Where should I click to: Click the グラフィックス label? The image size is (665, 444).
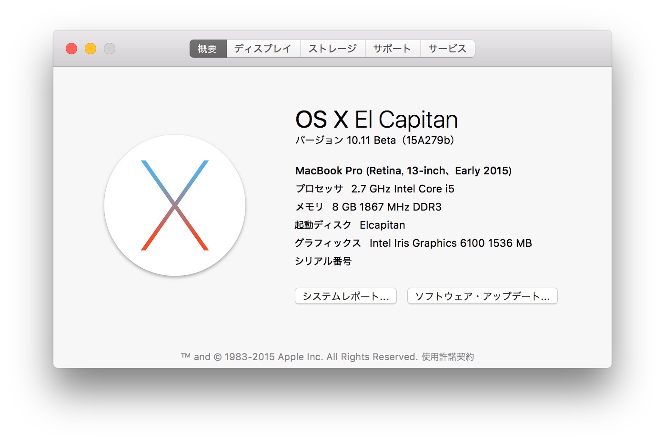(x=328, y=243)
